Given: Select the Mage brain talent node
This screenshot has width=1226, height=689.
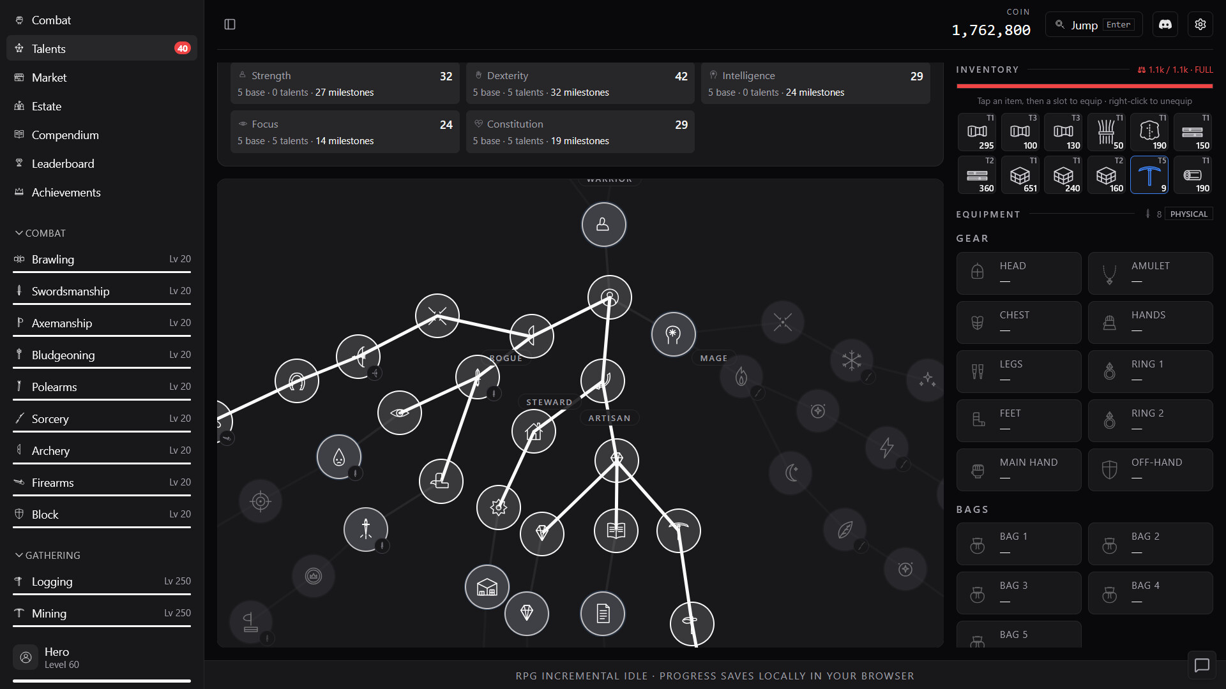Looking at the screenshot, I should pos(673,334).
